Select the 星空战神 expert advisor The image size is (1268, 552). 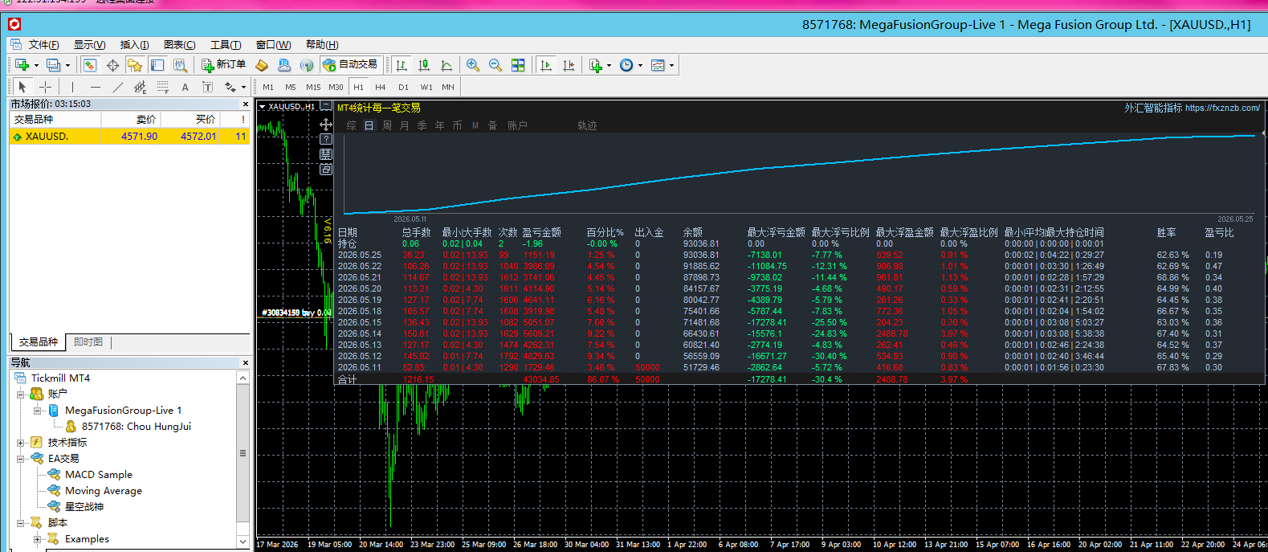84,507
